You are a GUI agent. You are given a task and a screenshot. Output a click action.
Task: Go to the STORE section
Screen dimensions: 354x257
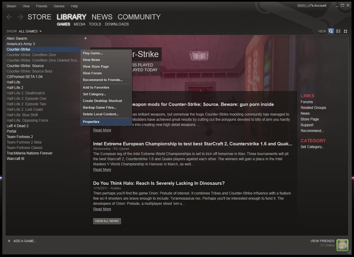(x=39, y=17)
